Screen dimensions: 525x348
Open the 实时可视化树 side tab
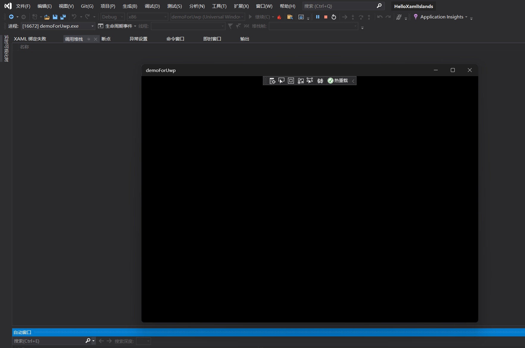coord(6,48)
